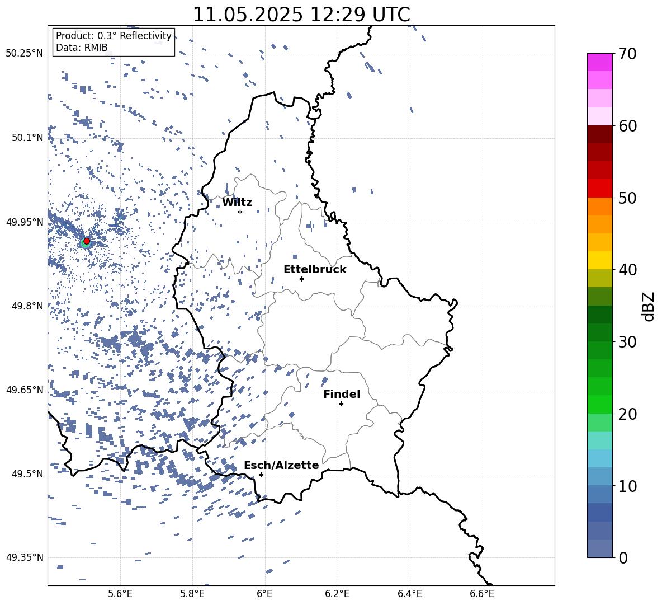Click the 6.6°E longitude label
This screenshot has width=662, height=605.
pos(482,594)
